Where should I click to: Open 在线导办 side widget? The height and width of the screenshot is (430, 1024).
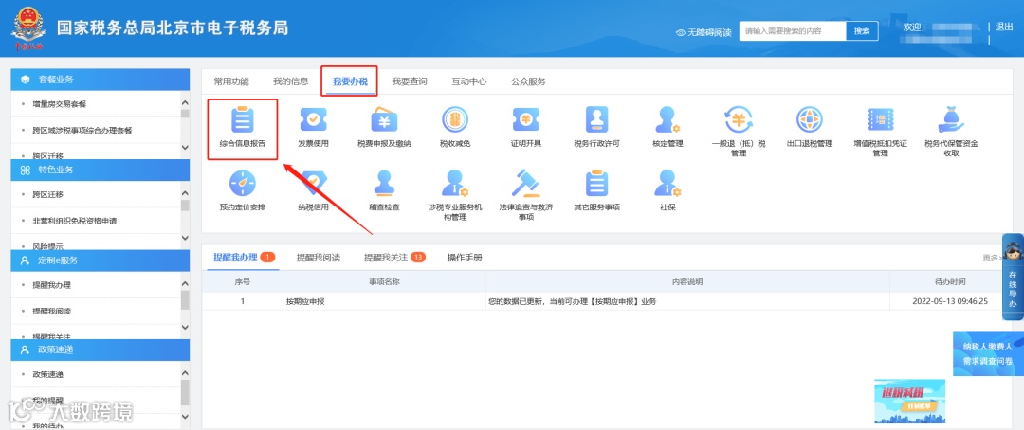1013,278
